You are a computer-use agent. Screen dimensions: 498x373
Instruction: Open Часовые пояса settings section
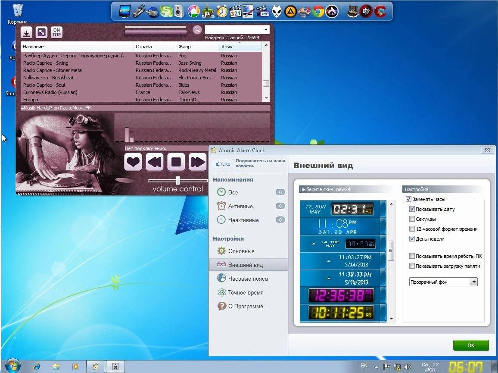click(x=249, y=279)
